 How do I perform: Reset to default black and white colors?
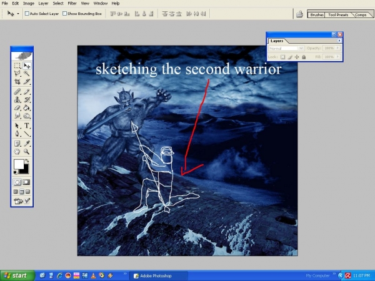point(15,172)
